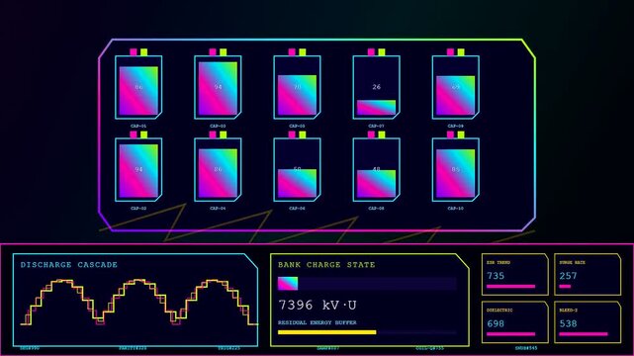Click the green terminal on CAP-04
Screen dimensions: 634x356
[224, 134]
